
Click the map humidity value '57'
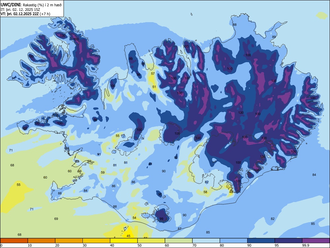pos(153,74)
